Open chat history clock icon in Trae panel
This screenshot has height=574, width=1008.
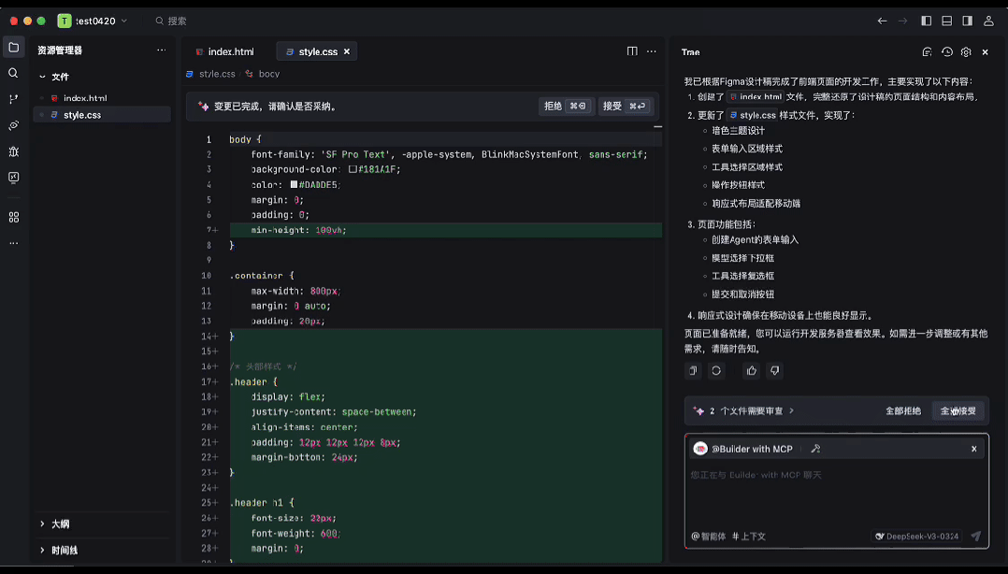coord(946,52)
